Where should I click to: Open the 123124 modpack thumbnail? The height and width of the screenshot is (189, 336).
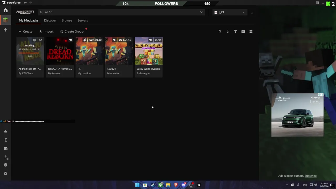coord(119,51)
